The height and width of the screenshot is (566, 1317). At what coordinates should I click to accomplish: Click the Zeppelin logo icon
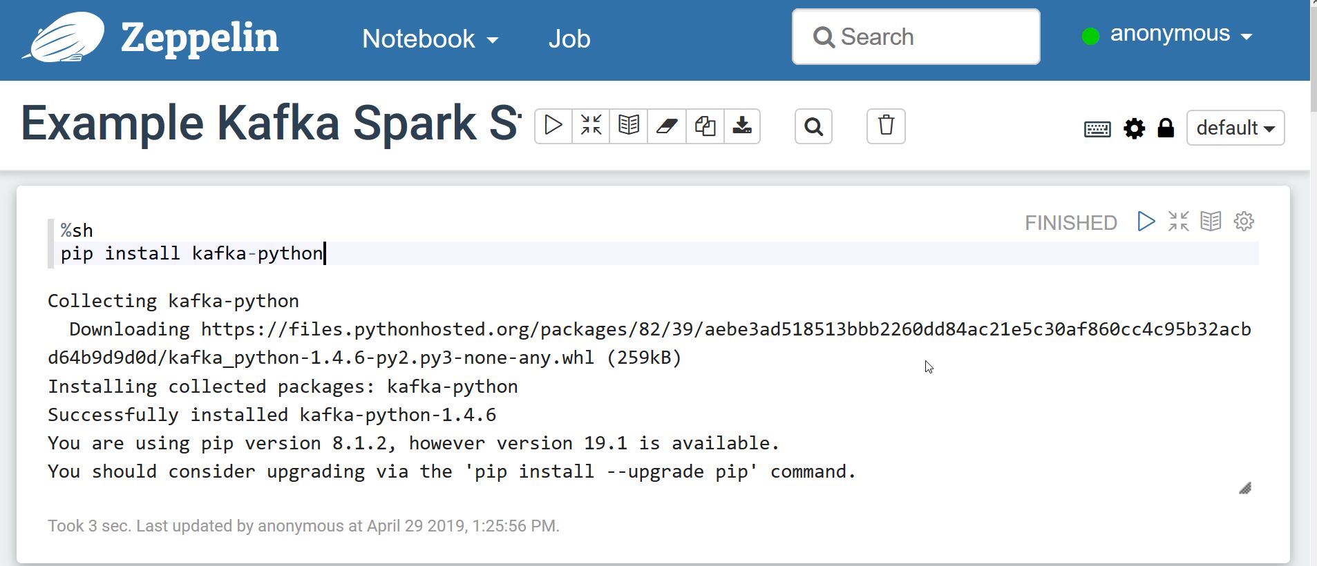click(64, 37)
